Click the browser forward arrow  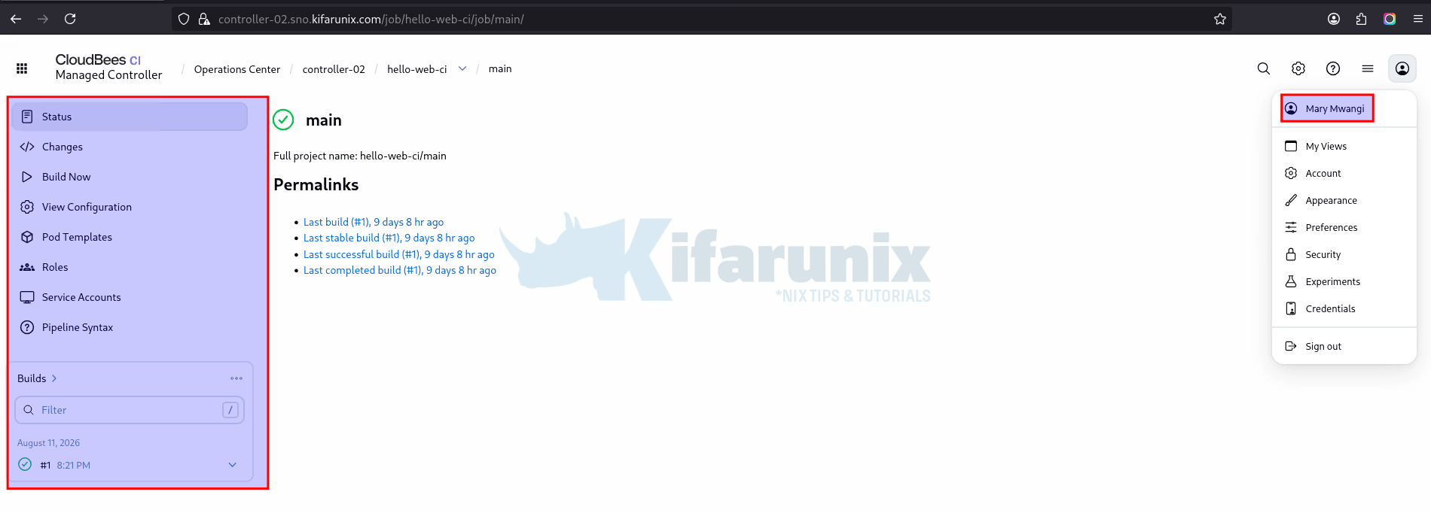click(43, 19)
